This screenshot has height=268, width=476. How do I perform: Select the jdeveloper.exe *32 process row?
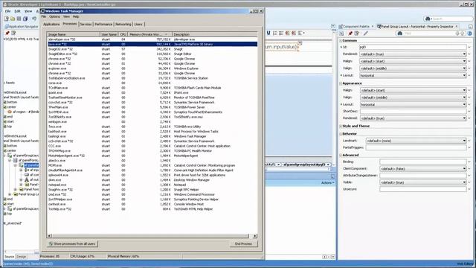pyautogui.click(x=152, y=39)
